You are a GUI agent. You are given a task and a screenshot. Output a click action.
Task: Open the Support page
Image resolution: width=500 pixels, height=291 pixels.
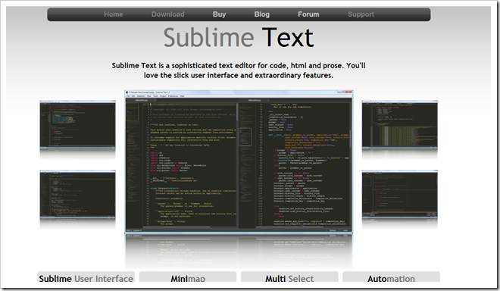361,14
